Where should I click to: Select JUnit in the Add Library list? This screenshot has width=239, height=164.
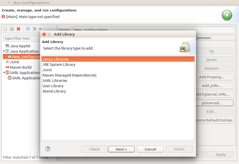[118, 70]
